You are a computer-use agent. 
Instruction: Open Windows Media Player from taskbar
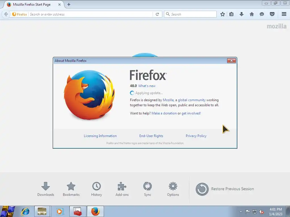[60, 211]
